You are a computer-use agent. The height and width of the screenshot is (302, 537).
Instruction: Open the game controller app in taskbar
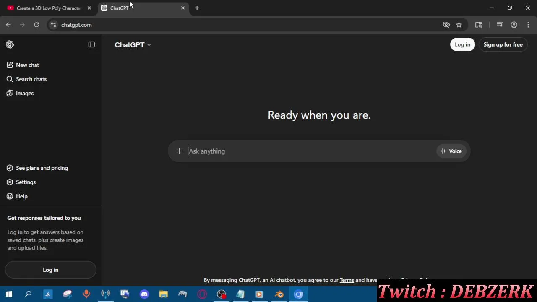182,294
